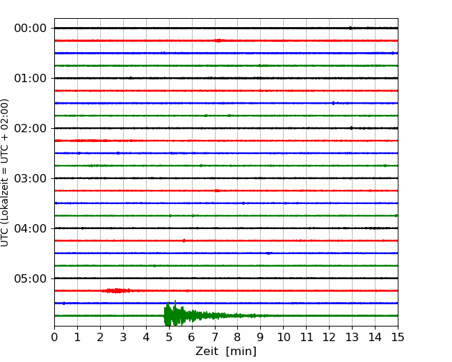
Task: Select the x-axis tick label 3
Action: click(123, 337)
